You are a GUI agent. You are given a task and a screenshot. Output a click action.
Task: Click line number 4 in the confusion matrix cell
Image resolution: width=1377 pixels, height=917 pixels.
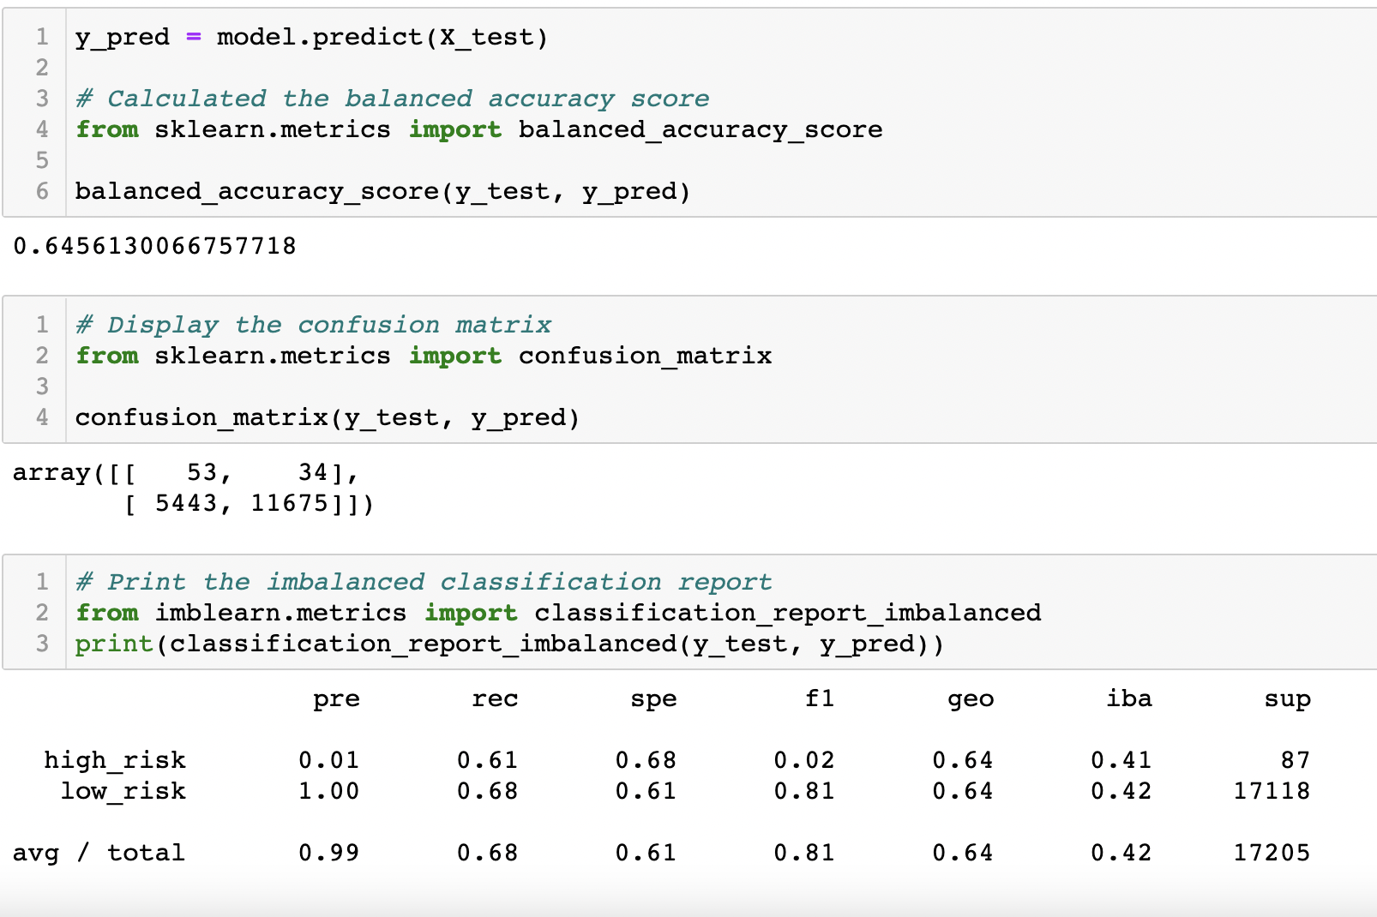click(x=42, y=418)
